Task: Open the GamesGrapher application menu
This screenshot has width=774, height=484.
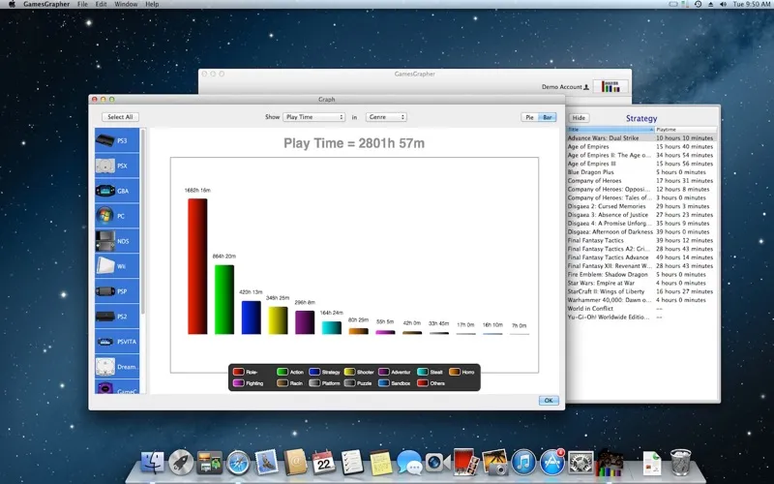Action: coord(48,4)
